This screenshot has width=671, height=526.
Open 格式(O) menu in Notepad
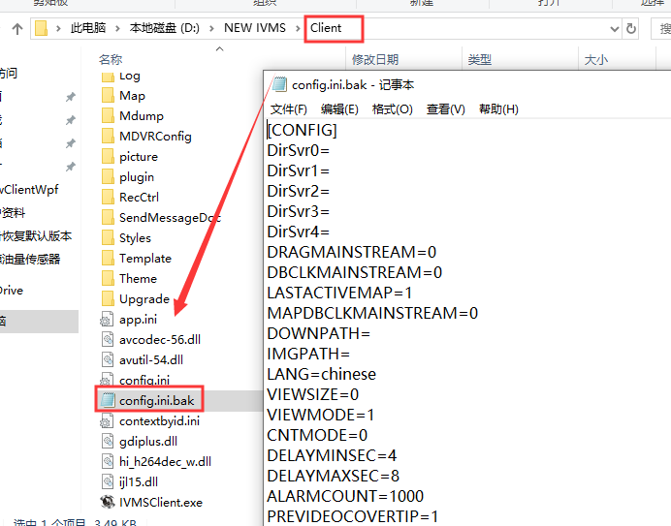pos(393,109)
